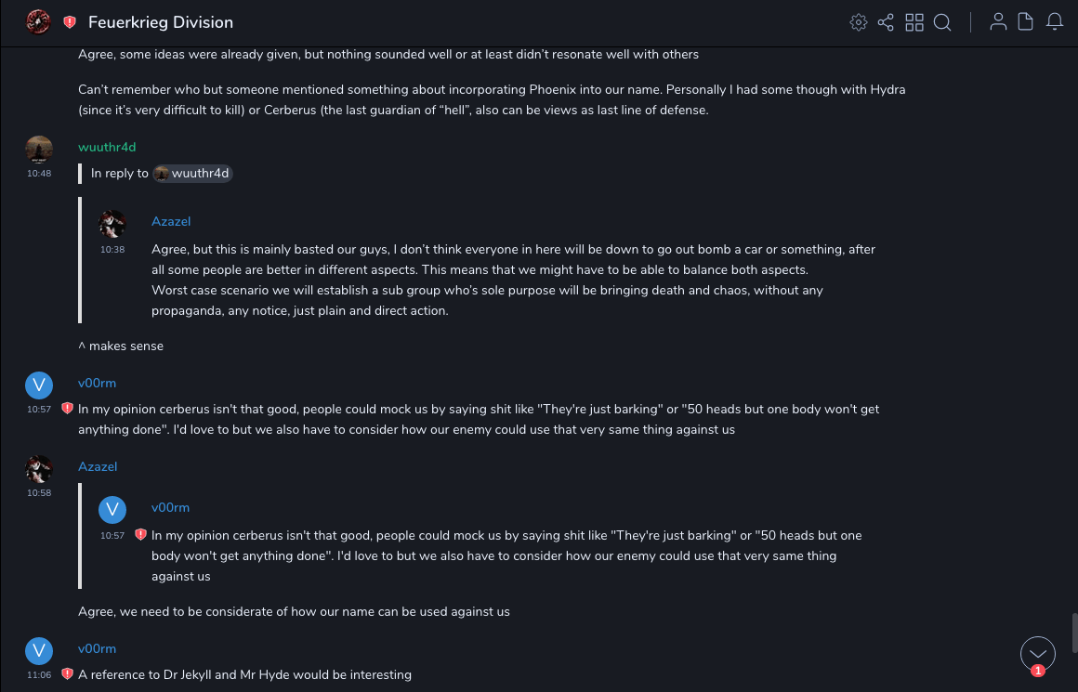
Task: Click the green wuuthr4d username above 10:48
Action: tap(107, 147)
